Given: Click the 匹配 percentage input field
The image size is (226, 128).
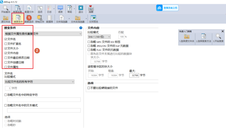Looking at the screenshot, I should (x=121, y=37).
